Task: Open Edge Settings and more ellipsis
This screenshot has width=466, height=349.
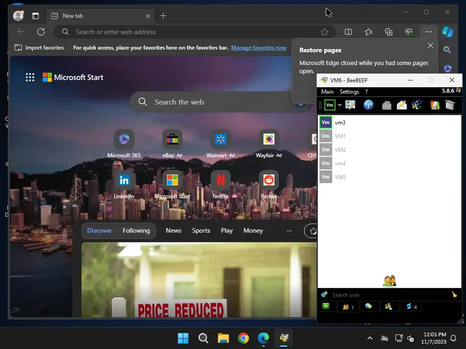Action: click(429, 32)
